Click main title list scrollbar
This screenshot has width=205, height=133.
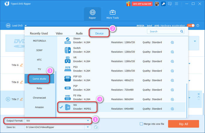(x=203, y=103)
